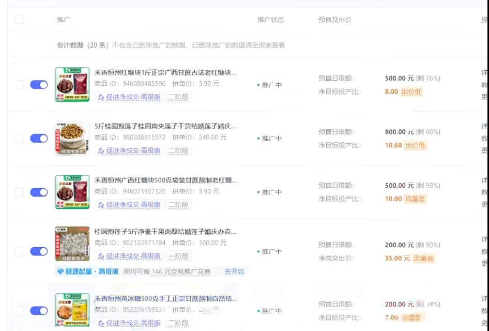Viewport: 489px width, 331px height.
Task: Open the 5斤桂圆抱莲子桂圆肉夹莲子 product title
Action: pos(165,126)
